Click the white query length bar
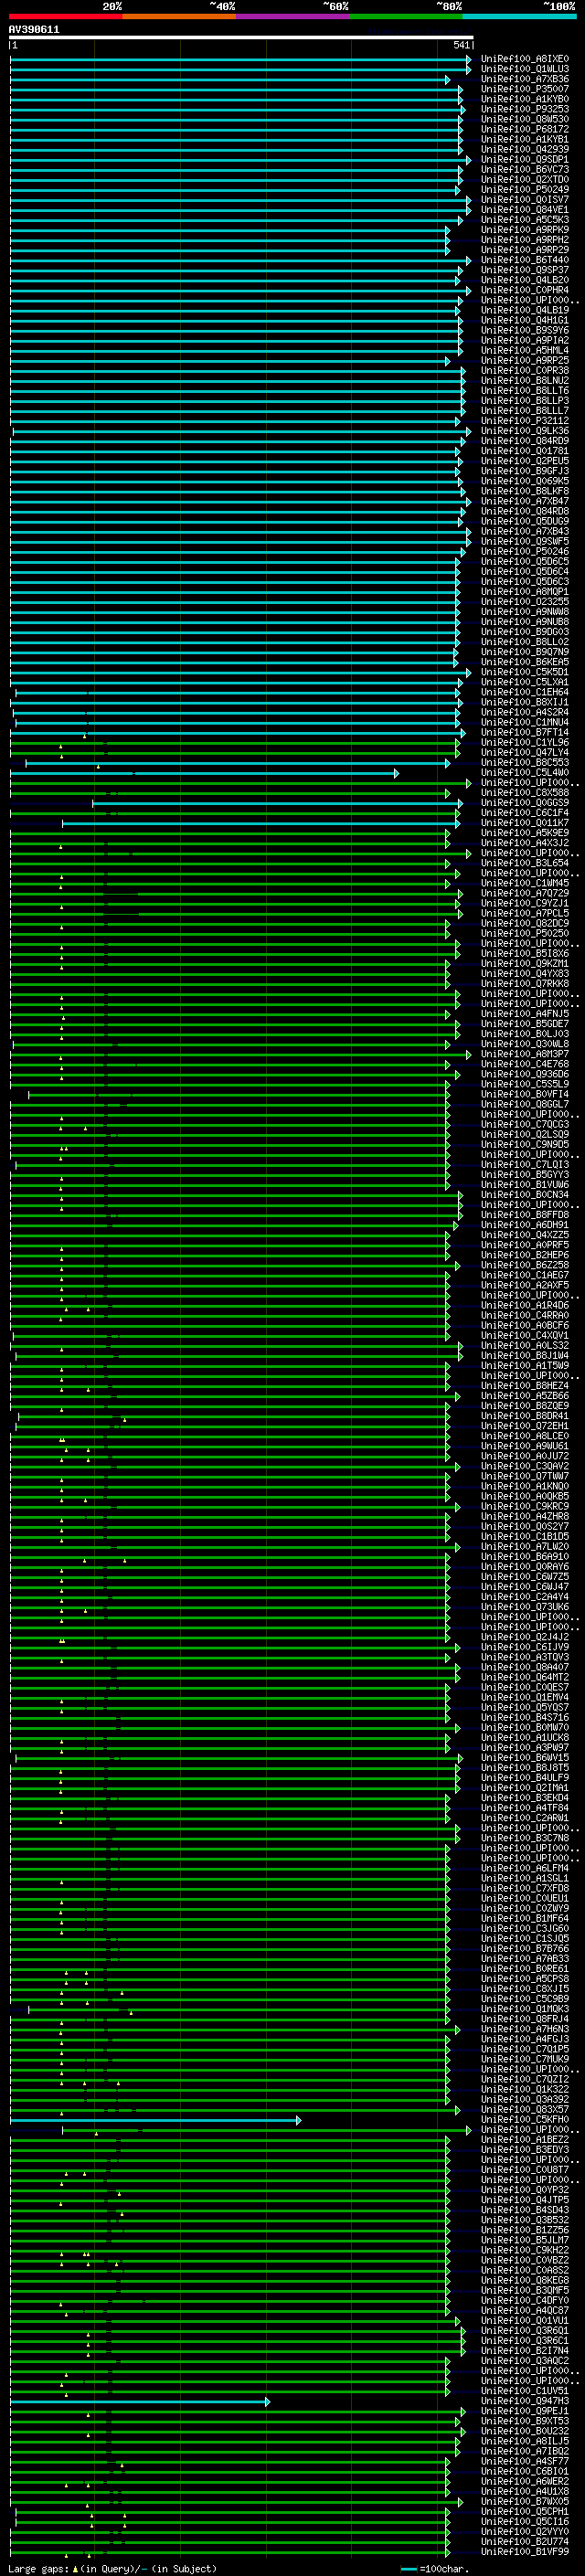The width and height of the screenshot is (585, 2576). [241, 38]
